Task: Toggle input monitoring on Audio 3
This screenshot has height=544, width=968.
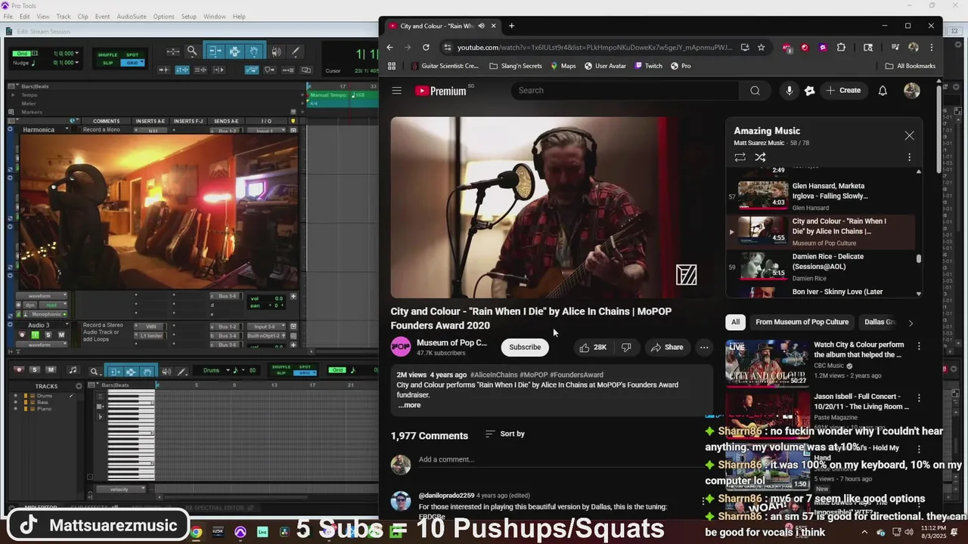Action: coord(35,335)
